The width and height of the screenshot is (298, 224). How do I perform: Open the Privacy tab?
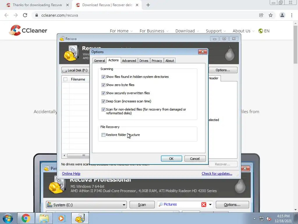(157, 61)
